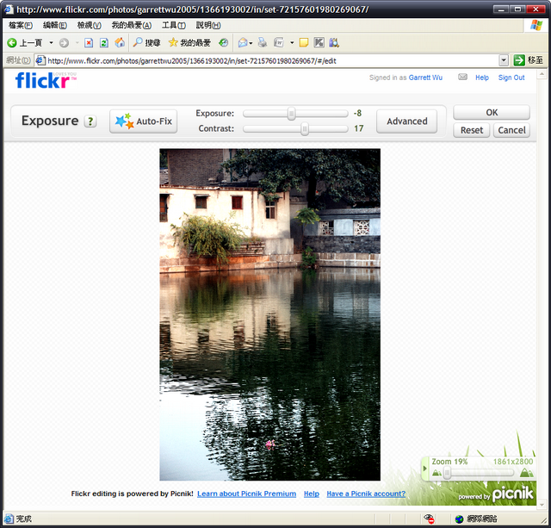Click the toolbar icon left of Research
This screenshot has height=528, width=551.
[319, 42]
